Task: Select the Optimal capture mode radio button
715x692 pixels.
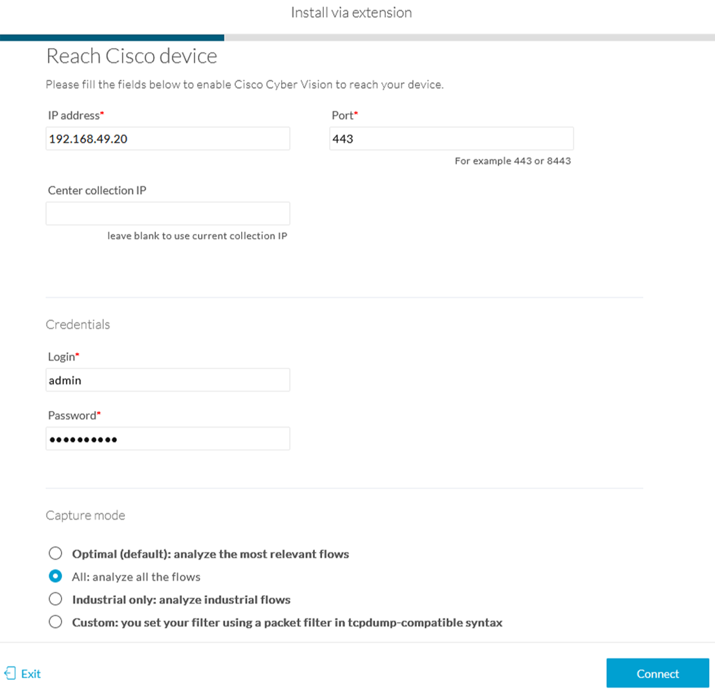Action: pyautogui.click(x=55, y=553)
